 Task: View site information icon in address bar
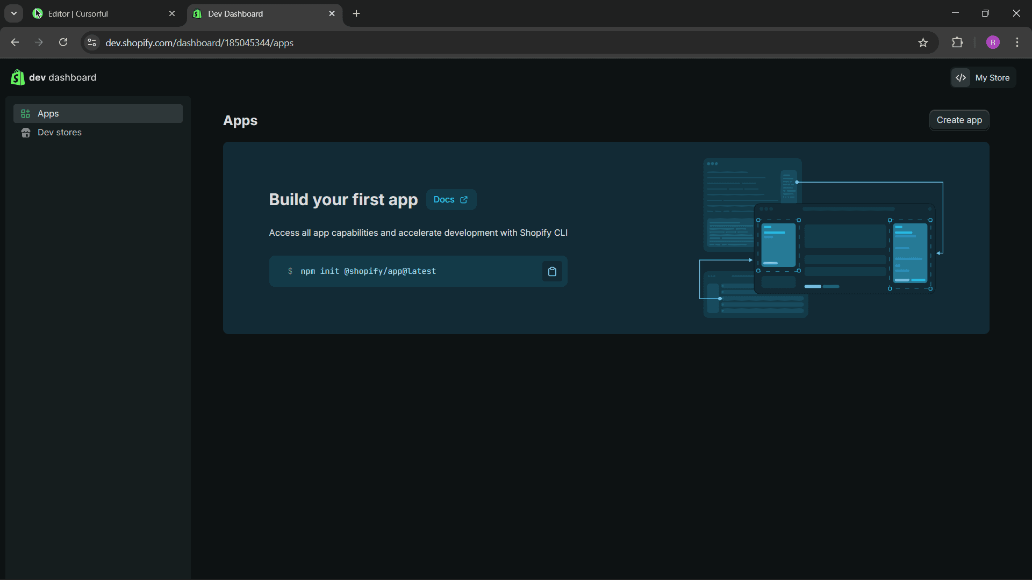92,43
